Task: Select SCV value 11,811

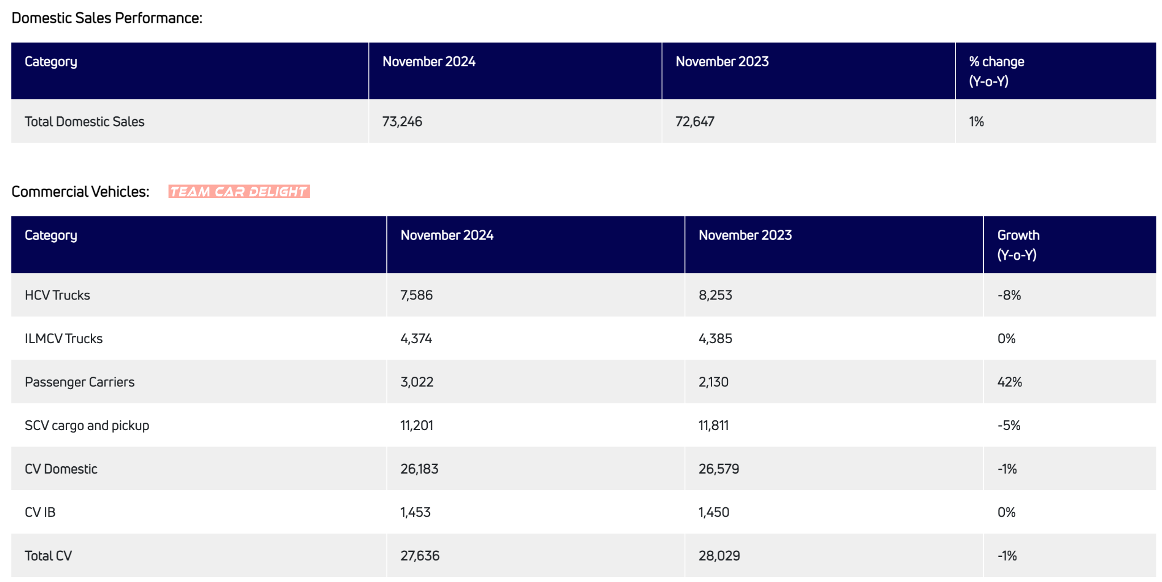Action: pyautogui.click(x=714, y=425)
